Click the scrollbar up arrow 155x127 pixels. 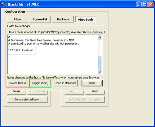(100, 37)
